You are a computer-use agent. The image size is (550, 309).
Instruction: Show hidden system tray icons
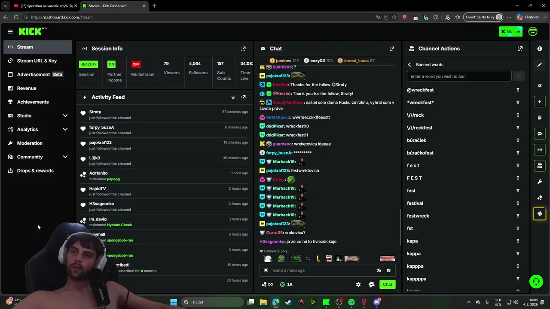click(x=469, y=302)
